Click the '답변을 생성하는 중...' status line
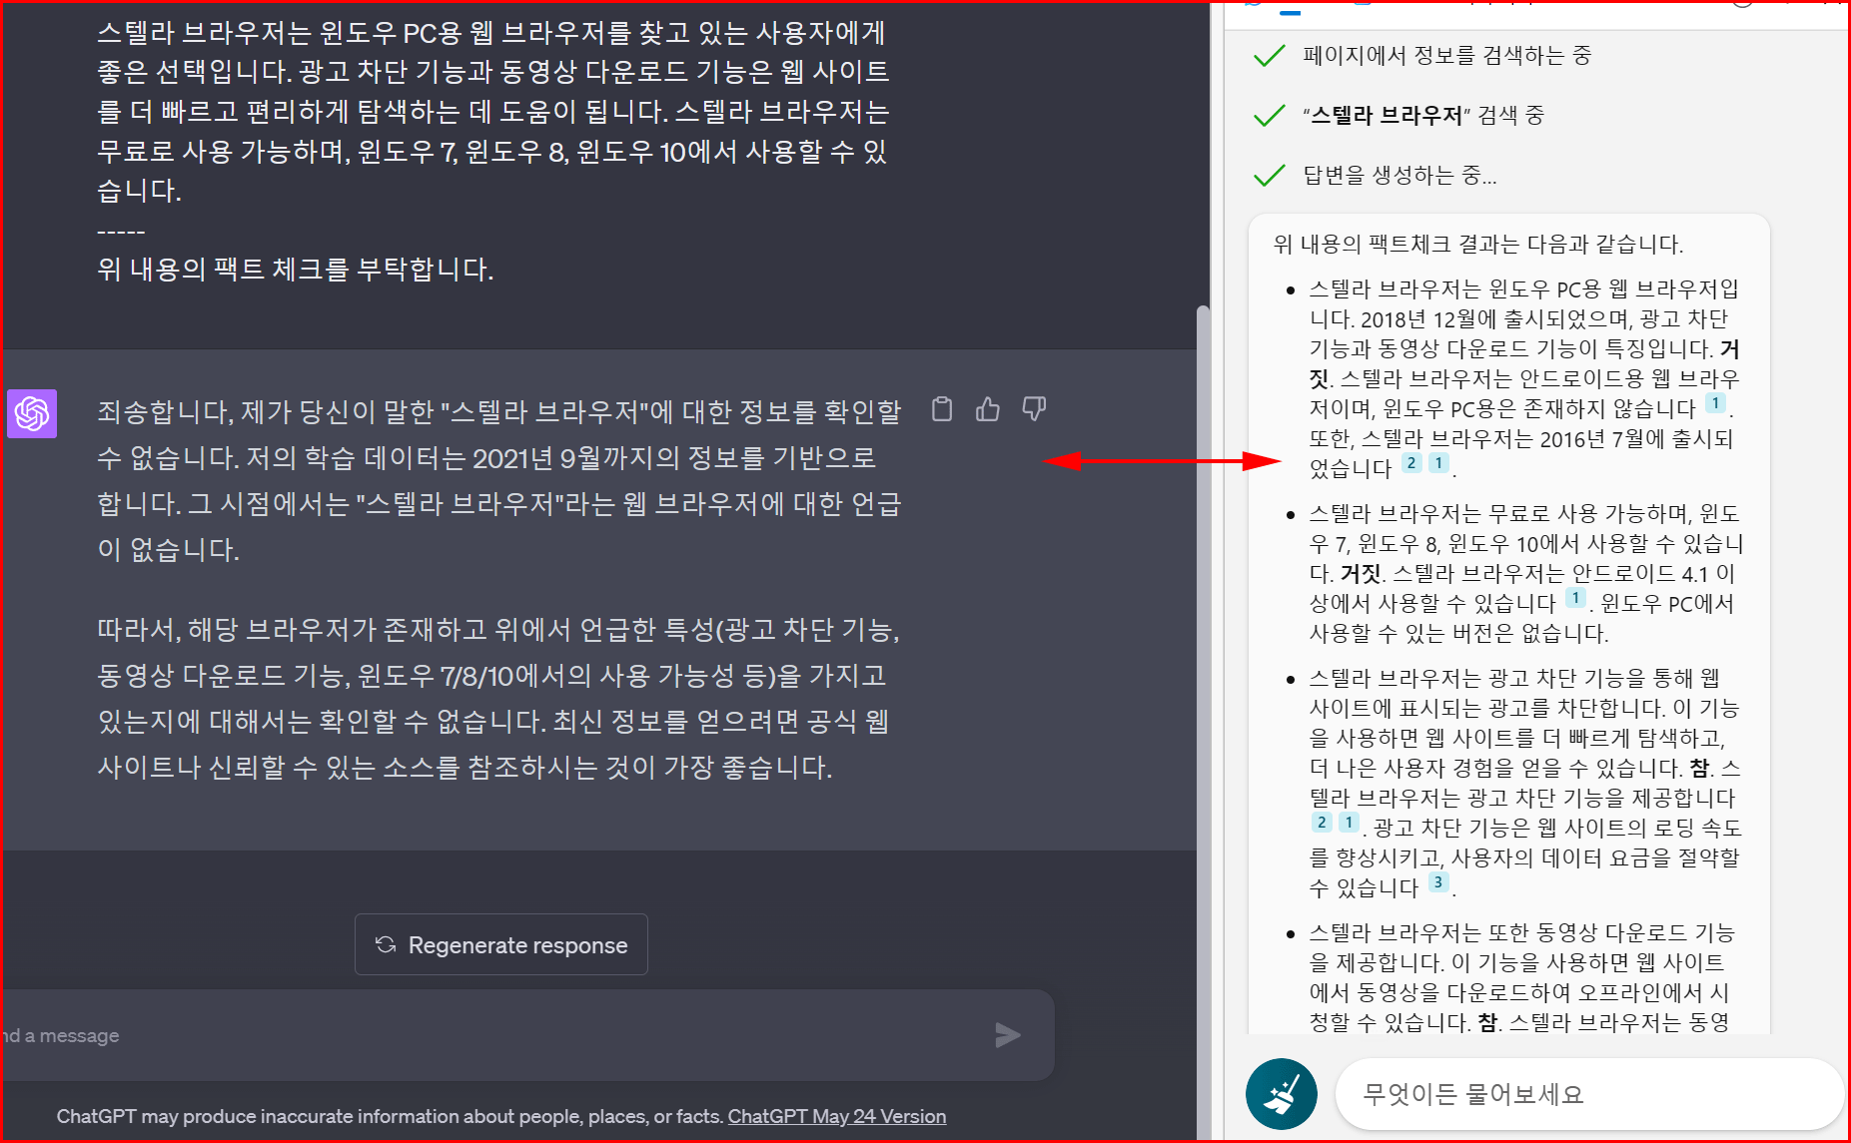 pos(1399,176)
